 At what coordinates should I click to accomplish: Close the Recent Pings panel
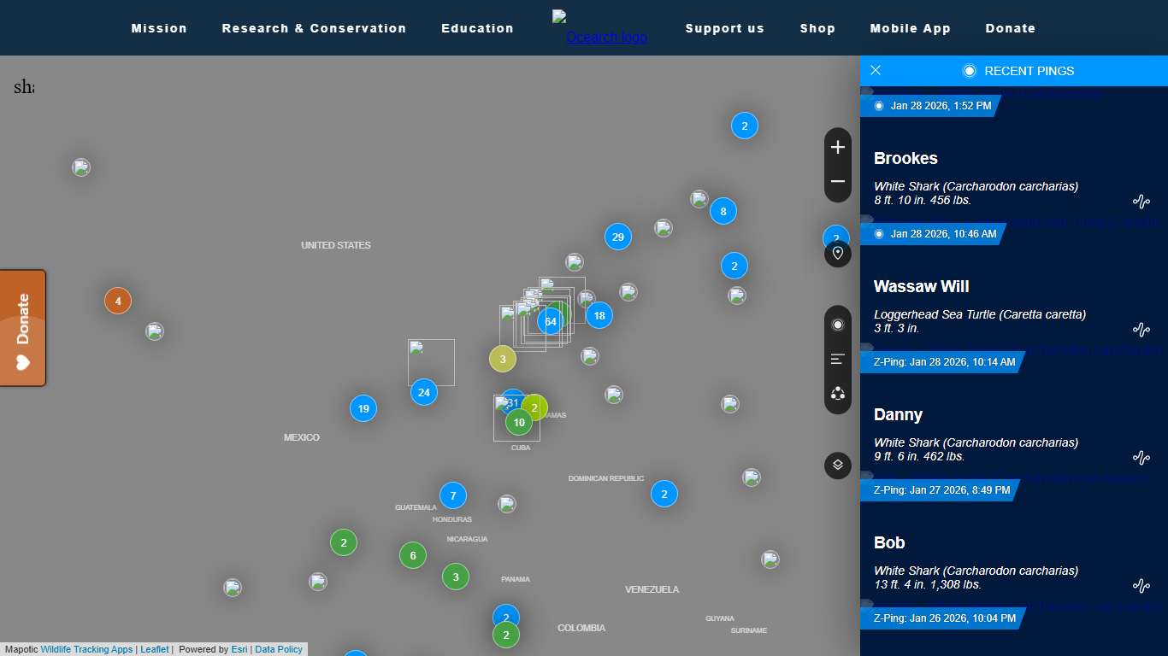coord(876,71)
